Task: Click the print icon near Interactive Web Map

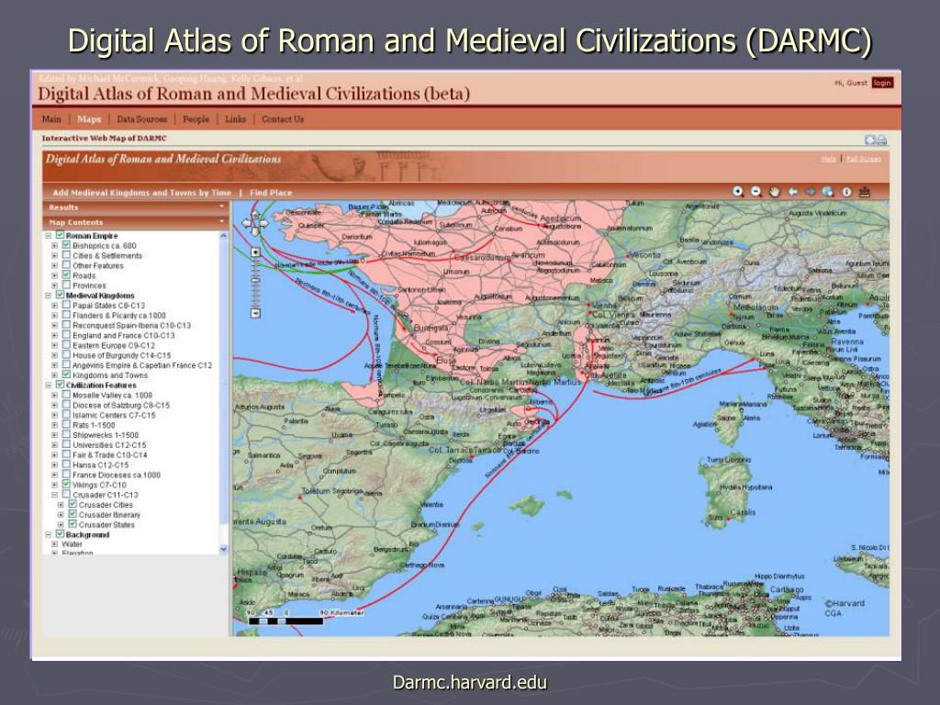Action: point(881,140)
